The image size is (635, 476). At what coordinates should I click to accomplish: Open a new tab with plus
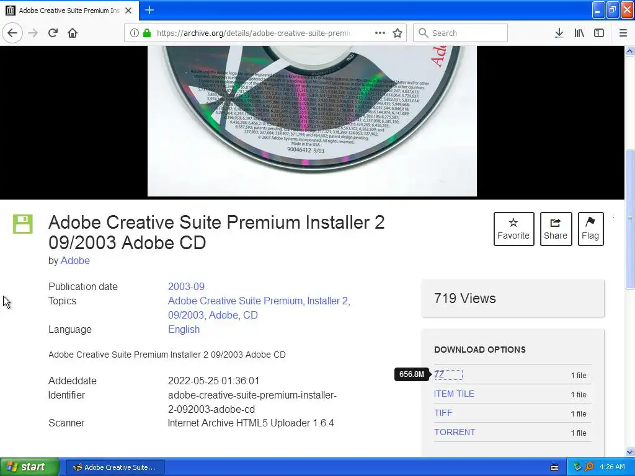pos(149,10)
